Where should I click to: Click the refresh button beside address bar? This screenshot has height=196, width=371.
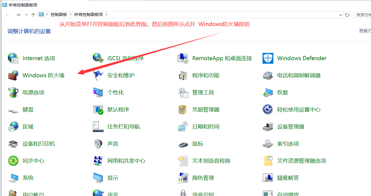(x=347, y=15)
